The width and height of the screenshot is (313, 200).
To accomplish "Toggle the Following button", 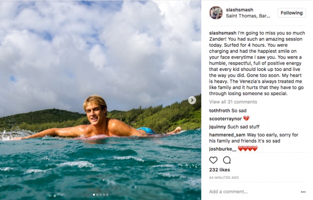I will (x=291, y=13).
